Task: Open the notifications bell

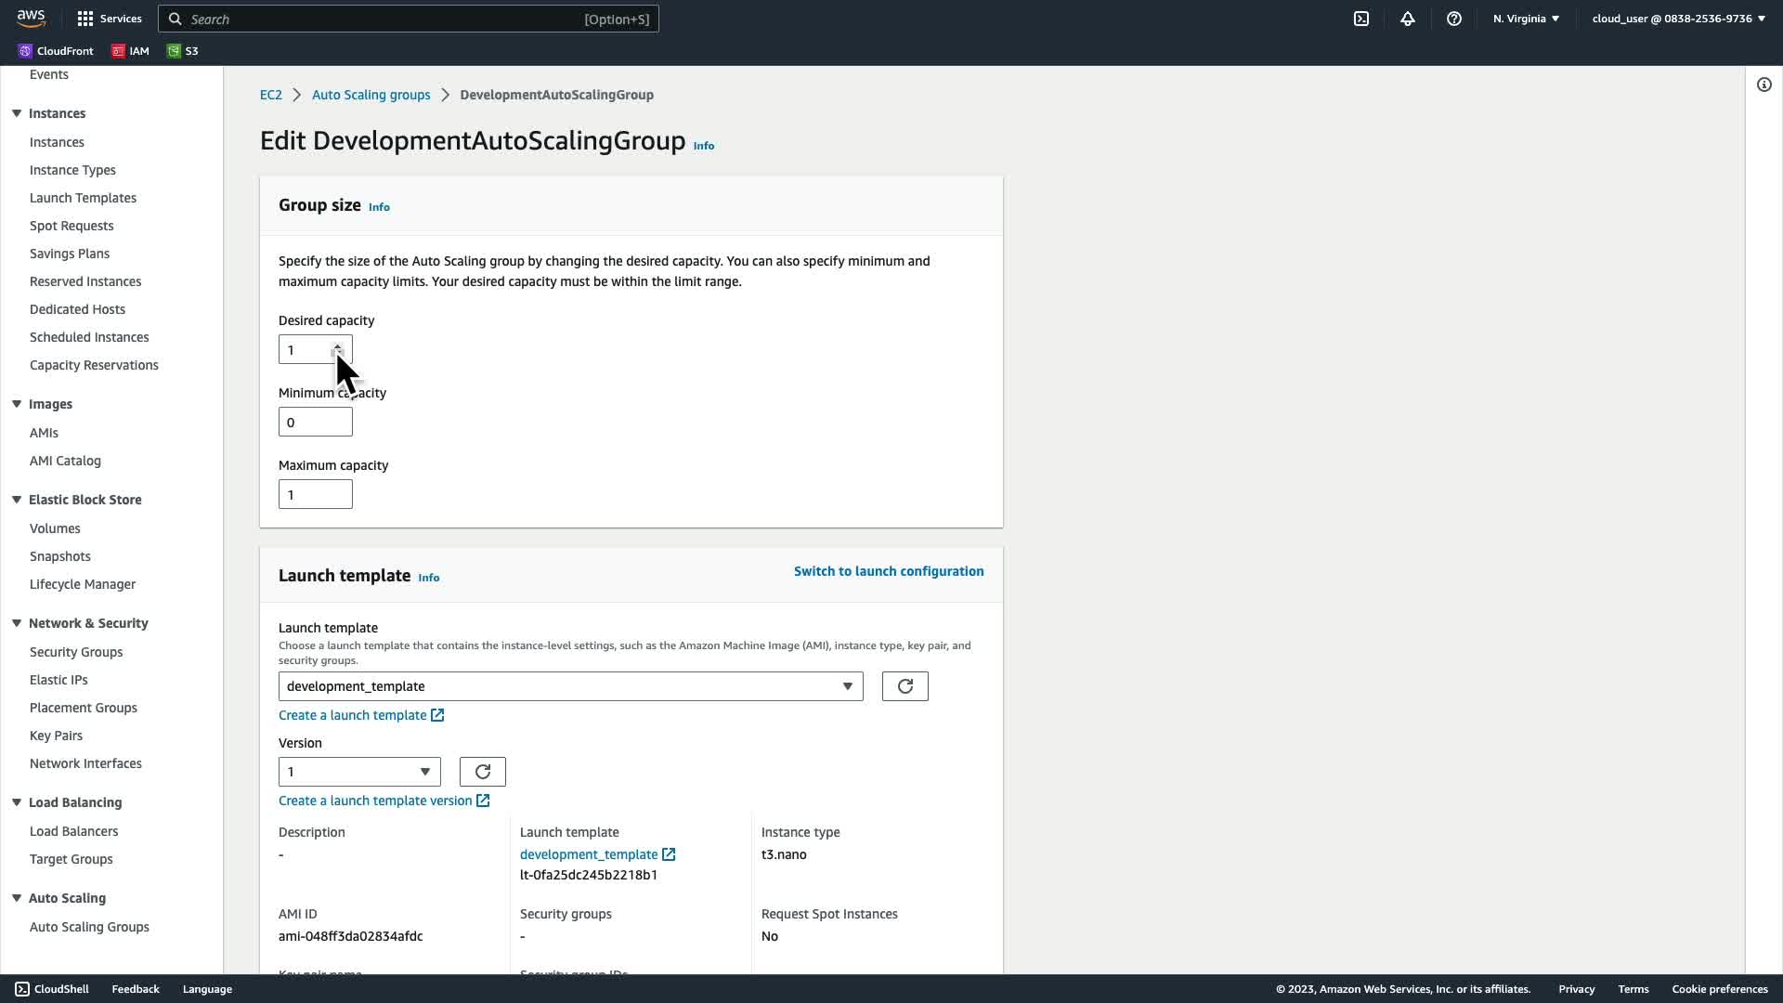Action: 1408,19
